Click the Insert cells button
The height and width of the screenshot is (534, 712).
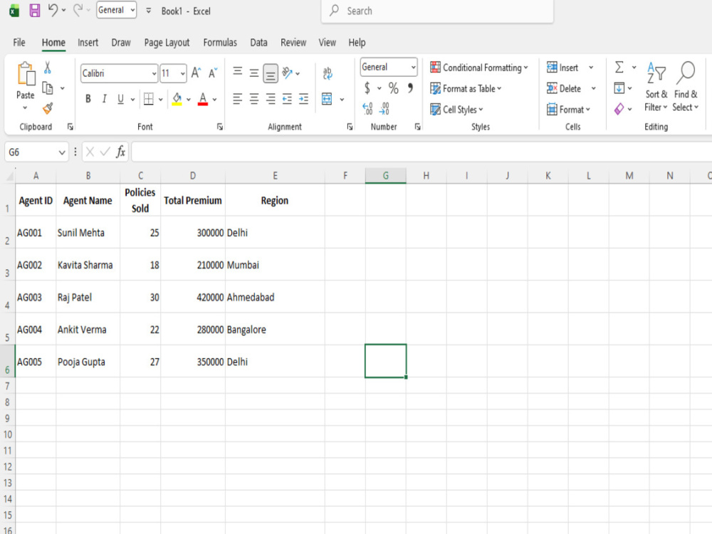click(562, 68)
